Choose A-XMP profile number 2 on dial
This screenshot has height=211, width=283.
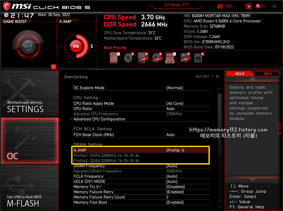[61, 46]
